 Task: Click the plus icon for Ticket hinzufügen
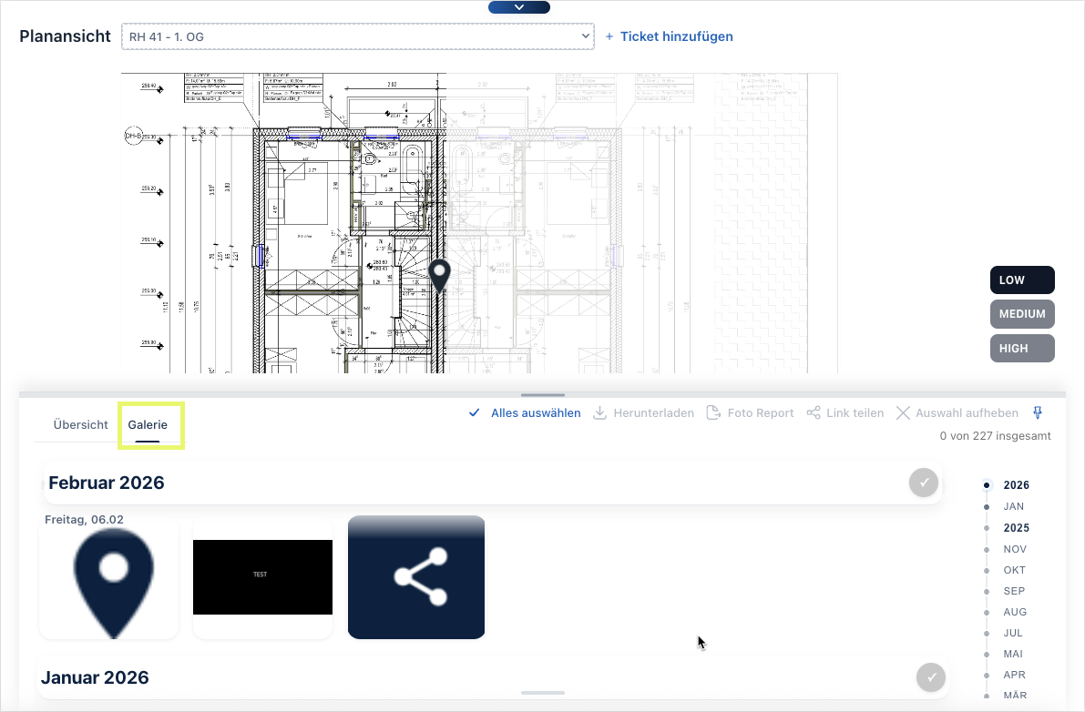[609, 37]
